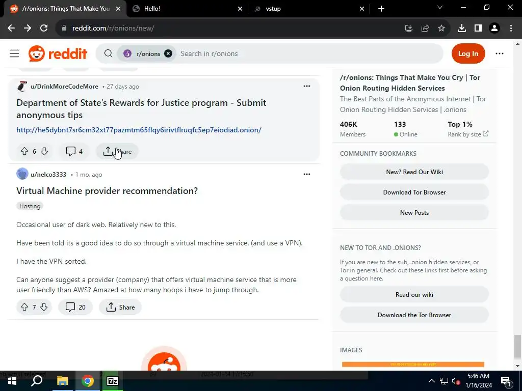Bookmark this page with the star
Viewport: 522px width, 391px height.
pyautogui.click(x=441, y=29)
